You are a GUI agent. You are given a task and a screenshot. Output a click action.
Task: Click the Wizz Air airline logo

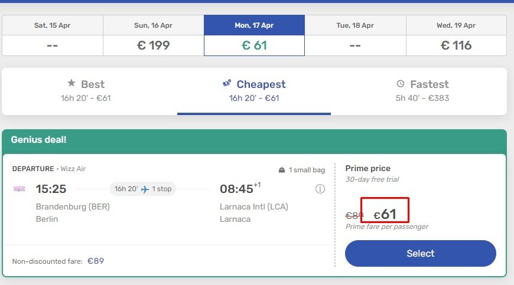[x=19, y=189]
